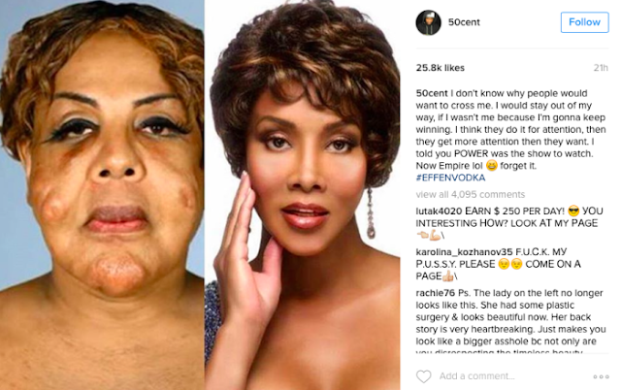Screen dimensions: 621x390
Task: Open the 25.8k likes list
Action: (x=440, y=68)
